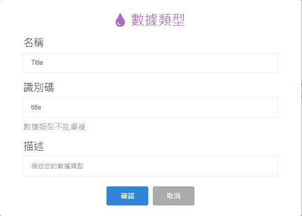Click empty right end of the identifier field
This screenshot has height=216, width=302.
click(x=261, y=107)
